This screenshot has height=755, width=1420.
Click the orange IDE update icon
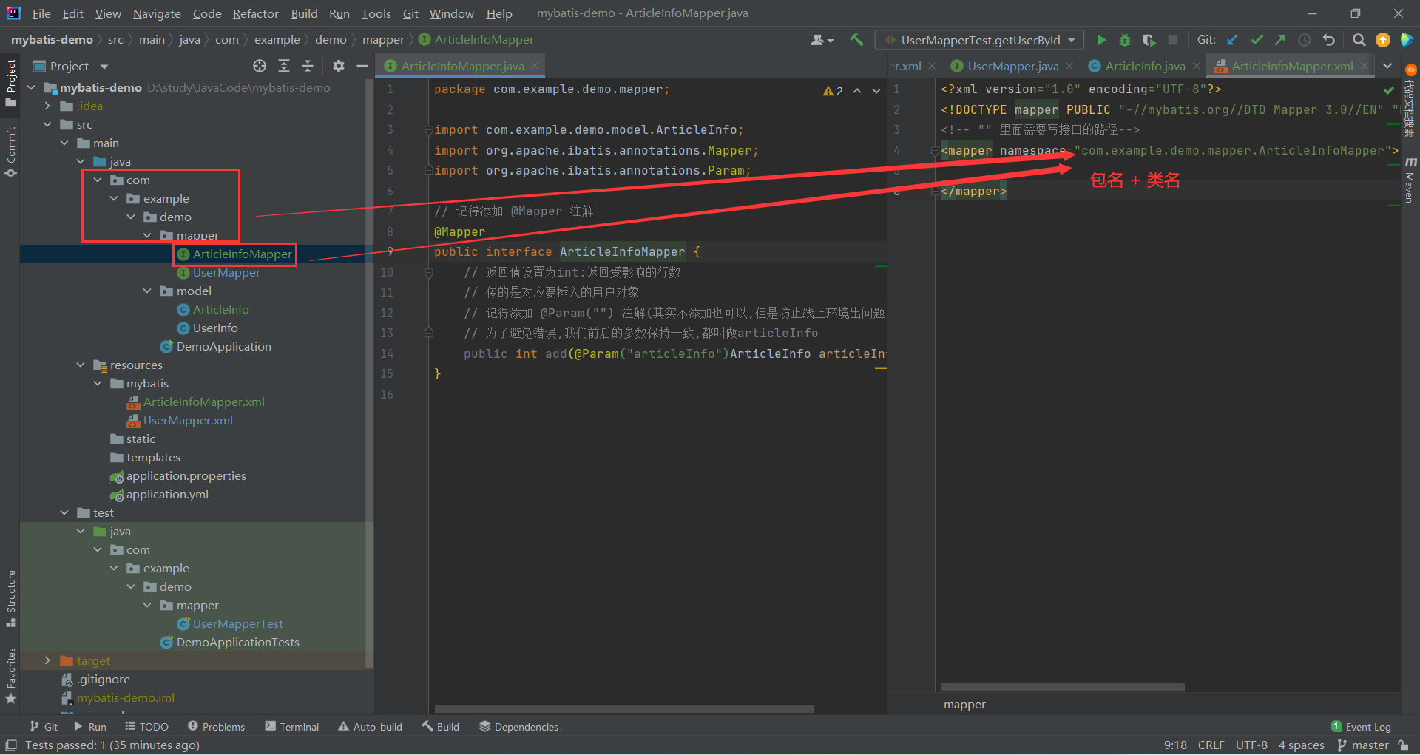tap(1383, 40)
